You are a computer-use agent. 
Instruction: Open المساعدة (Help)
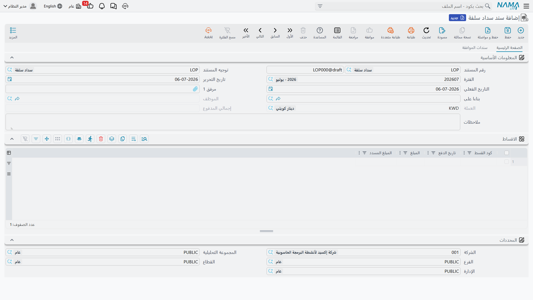[x=320, y=33]
